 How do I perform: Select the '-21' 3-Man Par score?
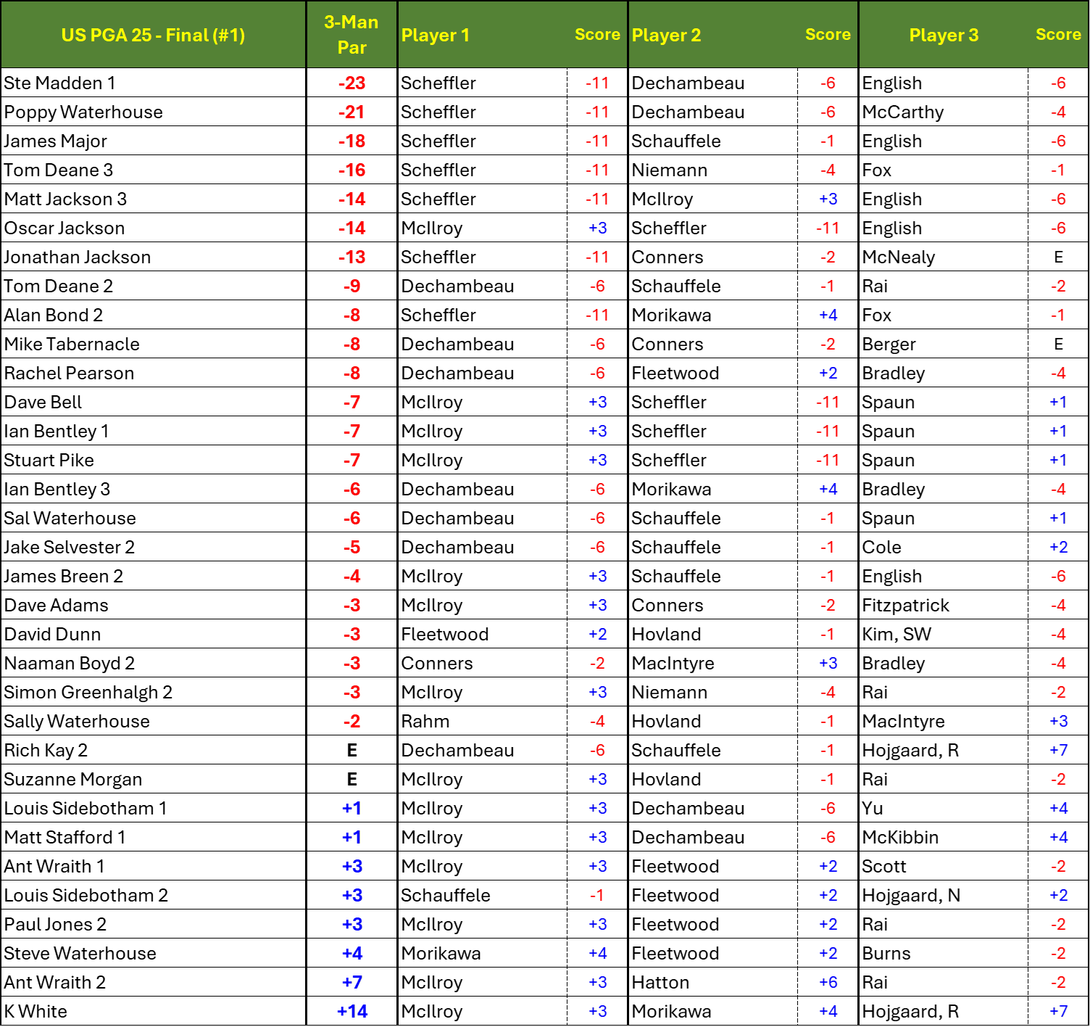tap(351, 112)
